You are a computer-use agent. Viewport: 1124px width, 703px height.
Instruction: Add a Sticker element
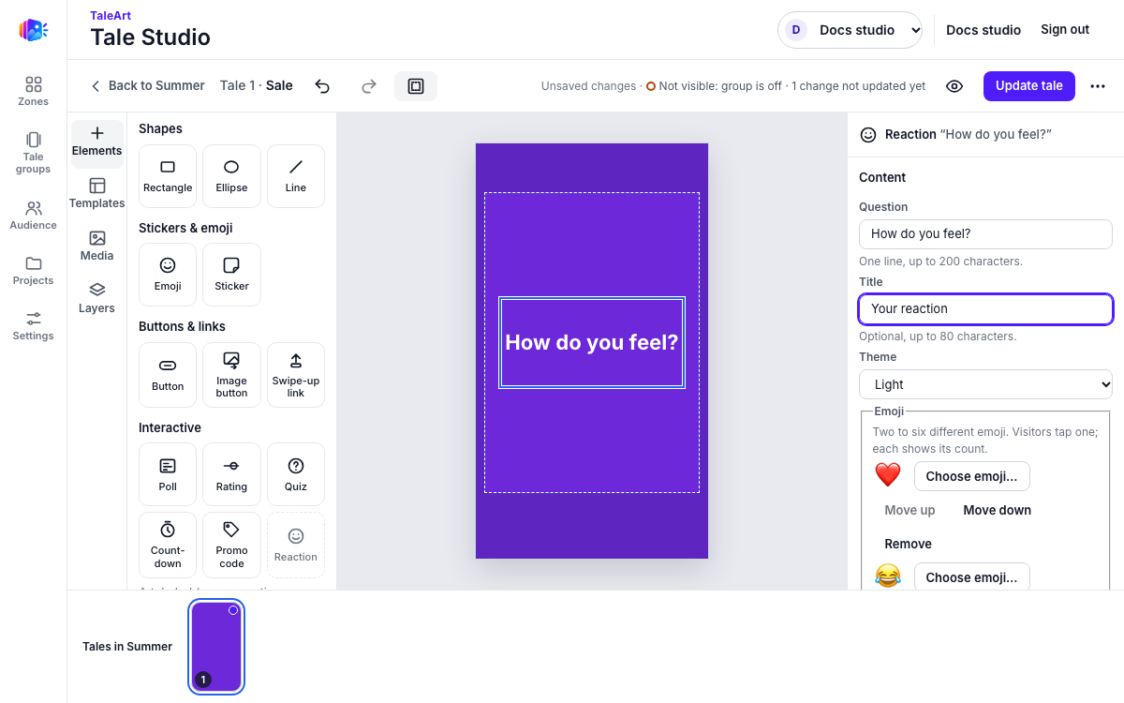pos(231,275)
